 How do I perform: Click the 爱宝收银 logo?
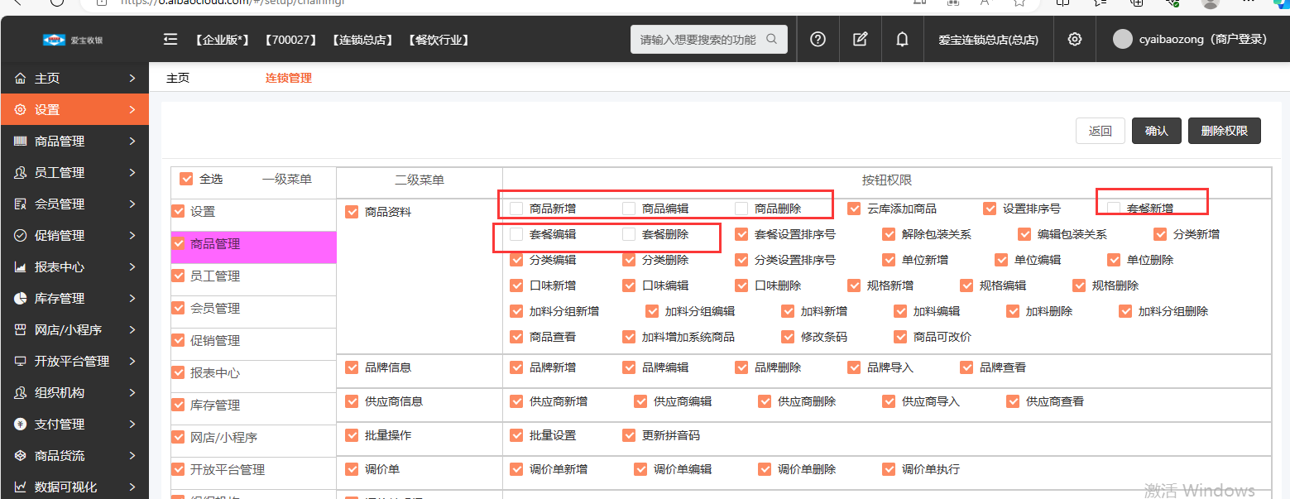click(x=74, y=40)
